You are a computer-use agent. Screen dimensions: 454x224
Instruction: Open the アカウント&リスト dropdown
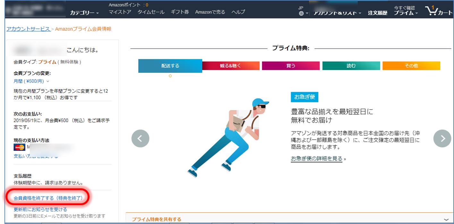(x=337, y=13)
